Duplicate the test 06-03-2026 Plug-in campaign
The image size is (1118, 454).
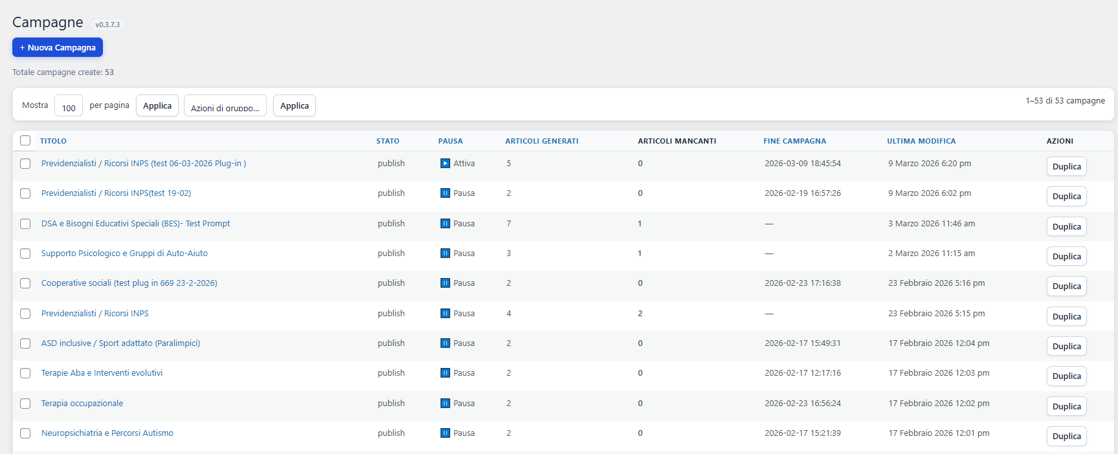point(1066,166)
